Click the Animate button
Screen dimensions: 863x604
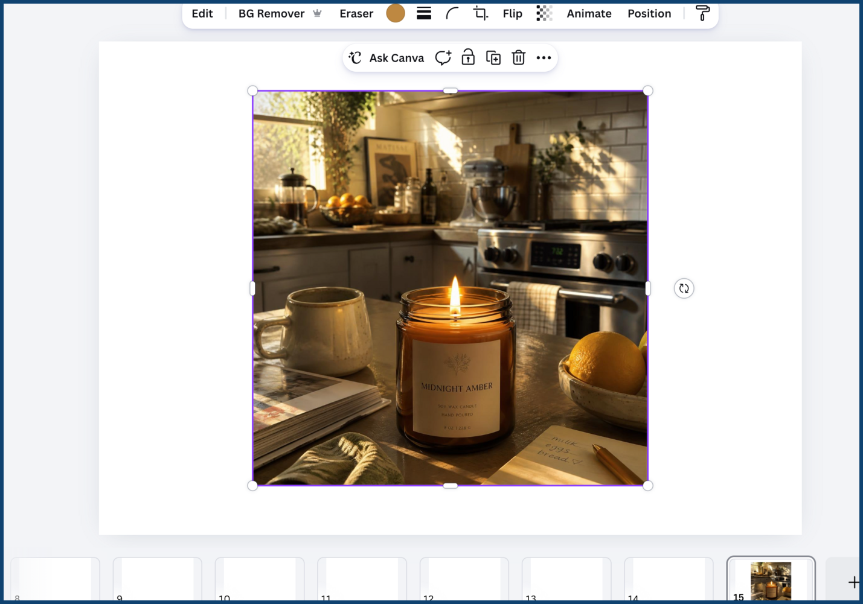coord(589,13)
